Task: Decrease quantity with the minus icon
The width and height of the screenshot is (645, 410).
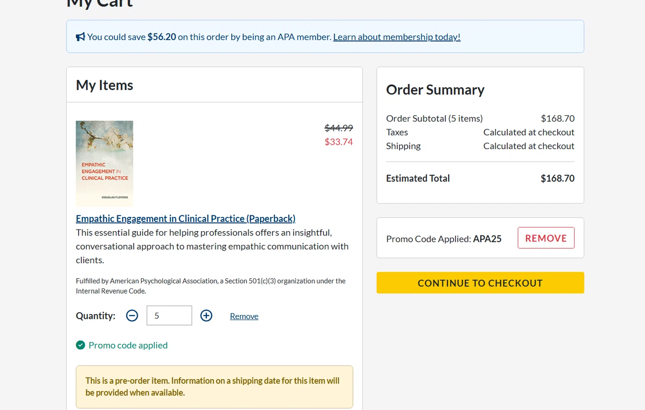Action: [132, 316]
